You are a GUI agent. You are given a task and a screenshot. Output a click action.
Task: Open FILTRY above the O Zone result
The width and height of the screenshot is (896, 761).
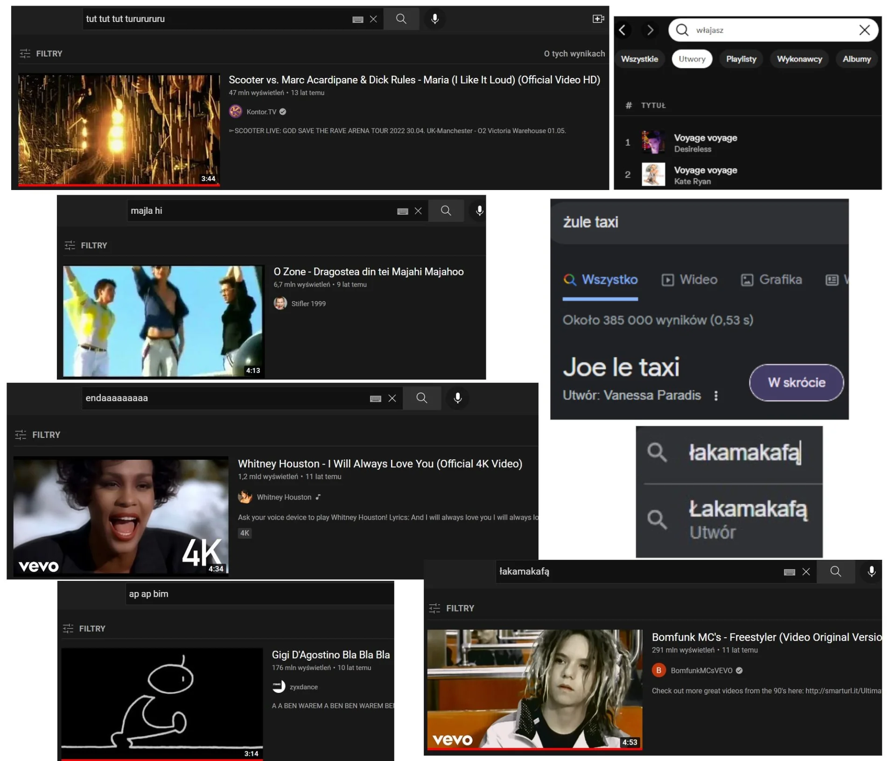86,246
